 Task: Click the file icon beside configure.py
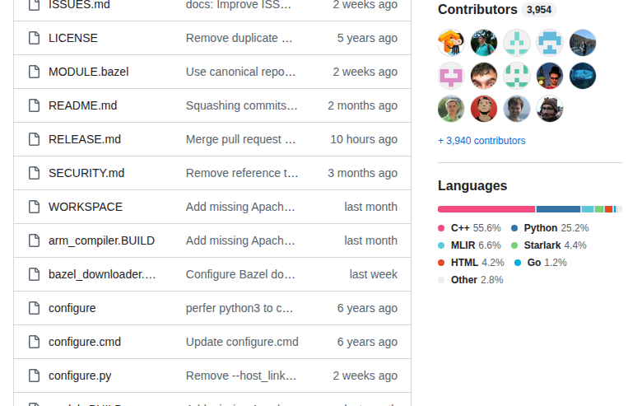(34, 376)
